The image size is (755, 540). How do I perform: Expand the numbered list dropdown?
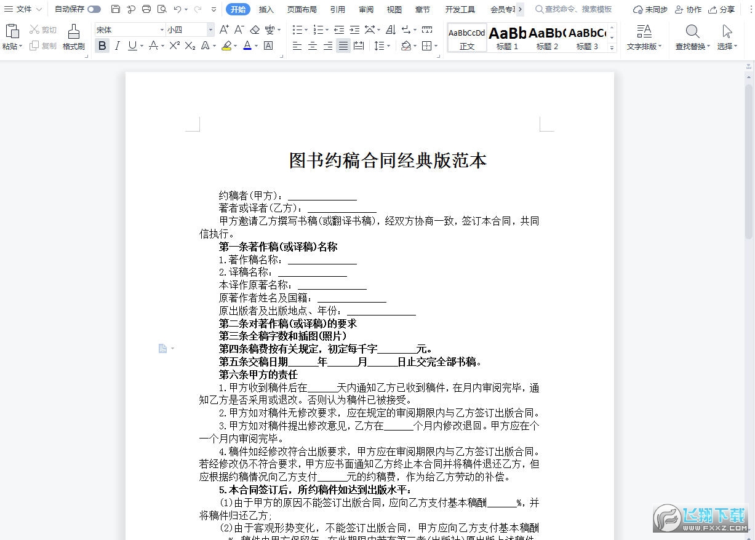pyautogui.click(x=327, y=30)
